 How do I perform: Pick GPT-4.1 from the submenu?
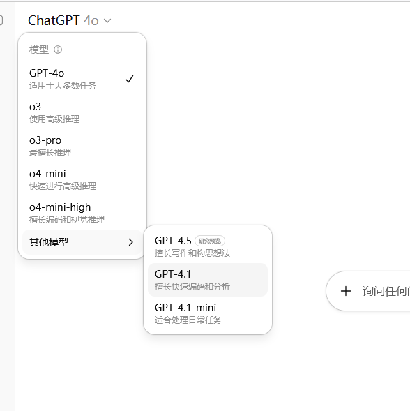point(208,280)
